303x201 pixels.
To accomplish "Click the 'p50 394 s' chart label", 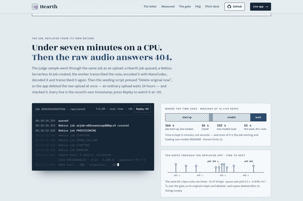I will coord(213,161).
